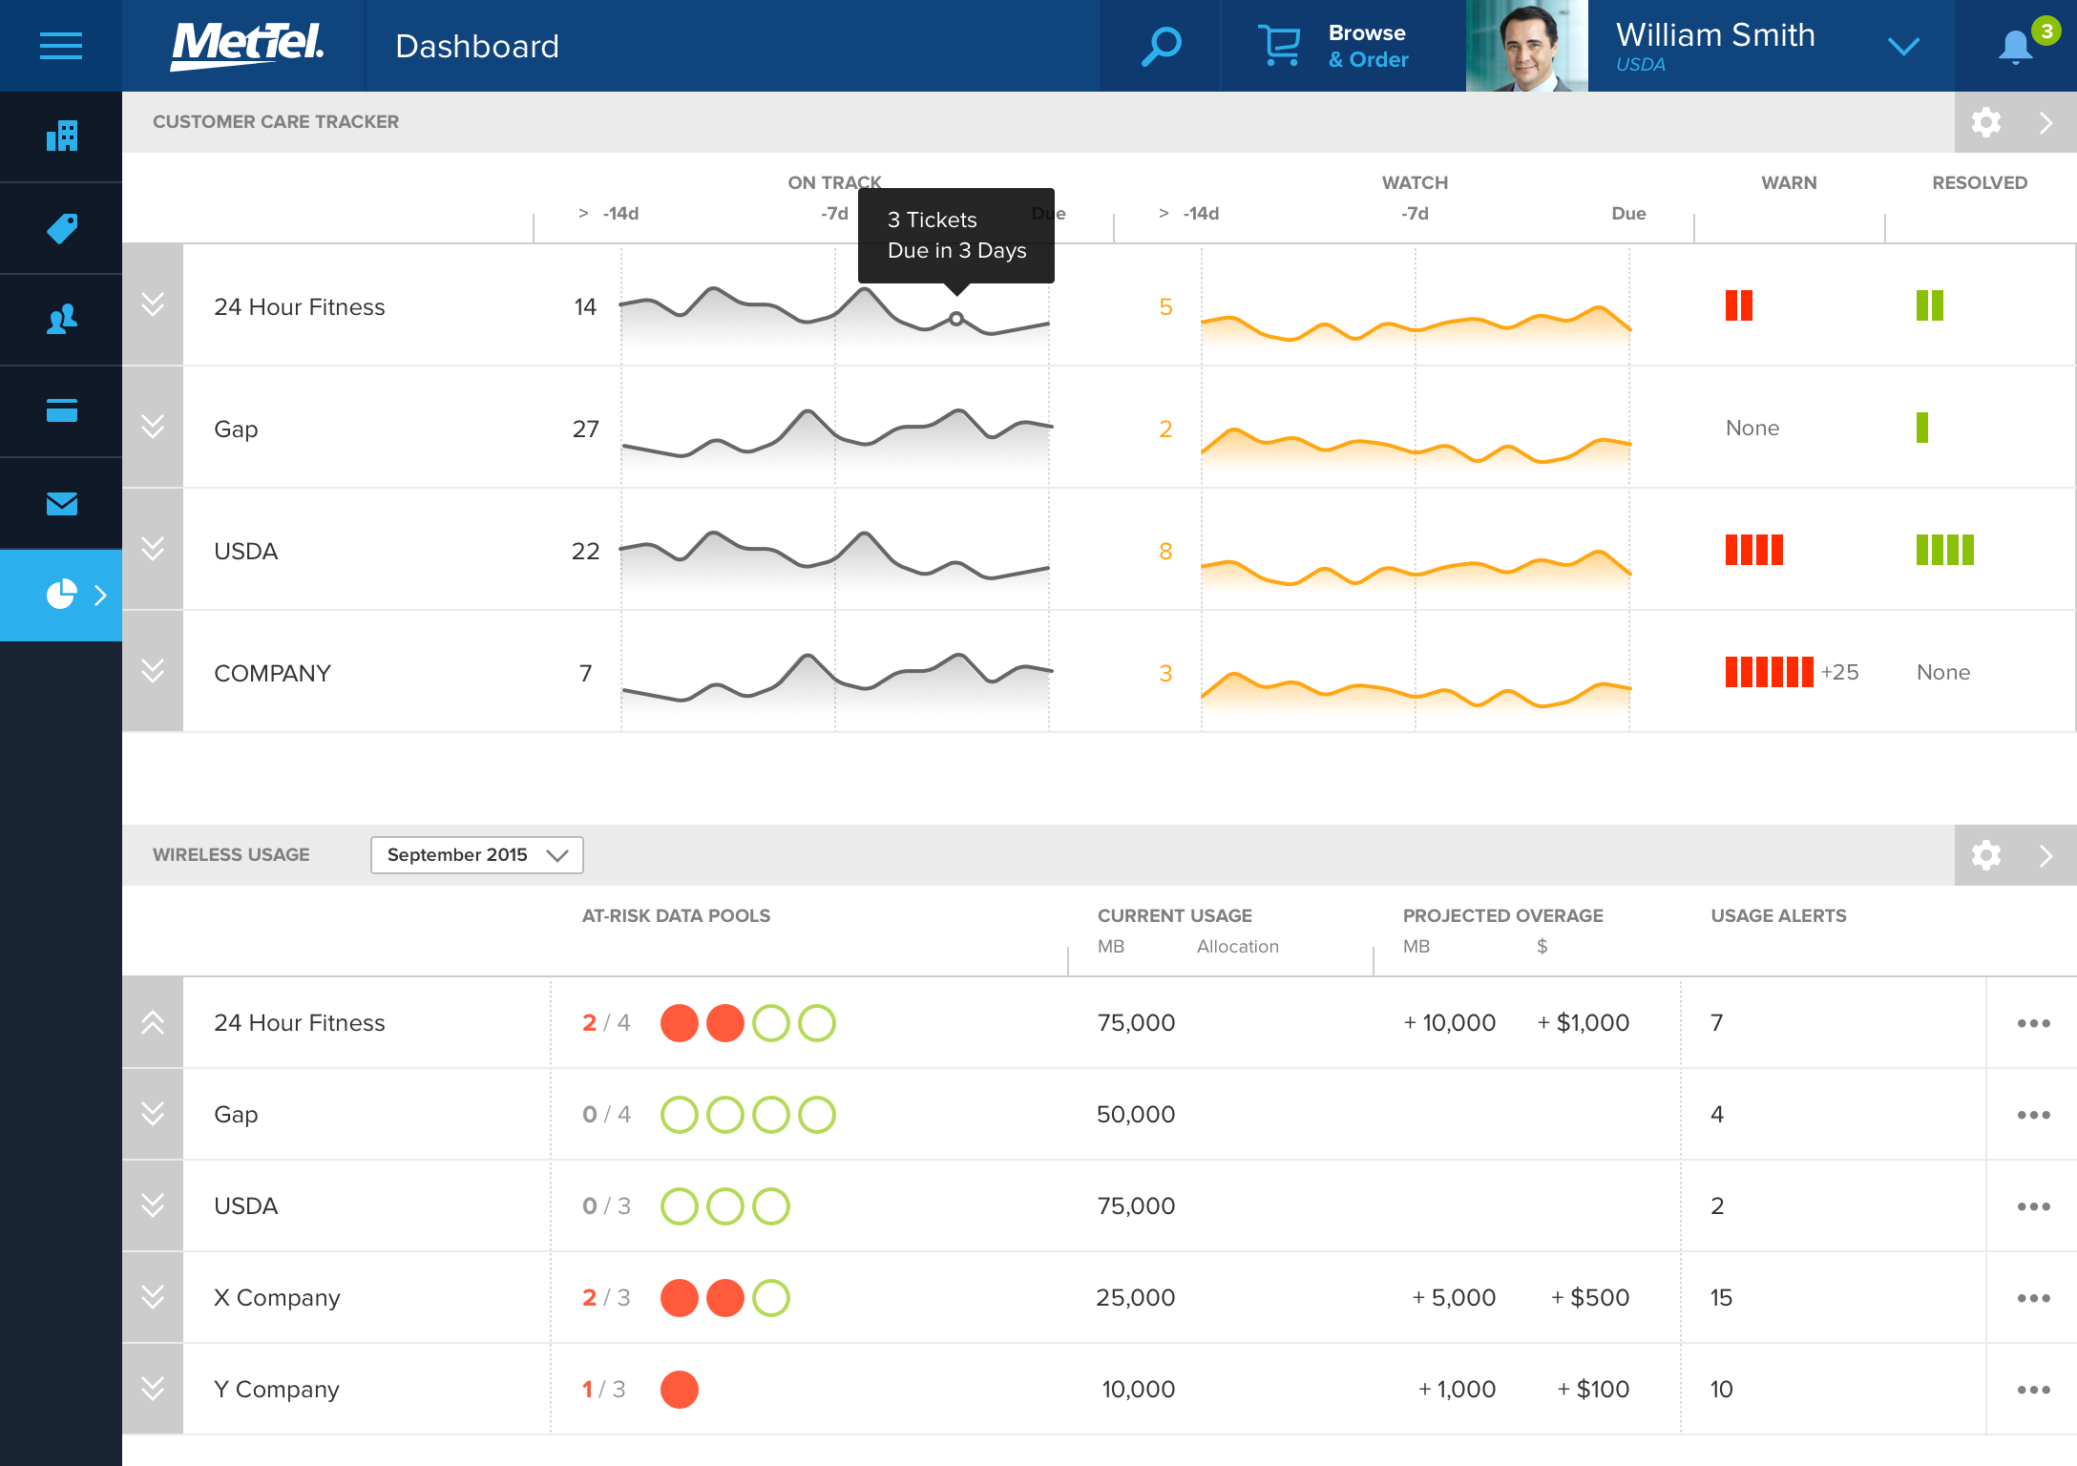Click the search magnifier icon
Viewport: 2077px width, 1466px height.
tap(1161, 46)
